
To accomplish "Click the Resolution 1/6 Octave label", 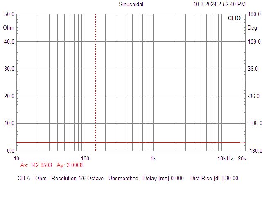I will 77,178.
